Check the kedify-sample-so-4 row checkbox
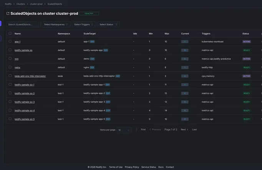This screenshot has width=262, height=170. (x=10, y=110)
